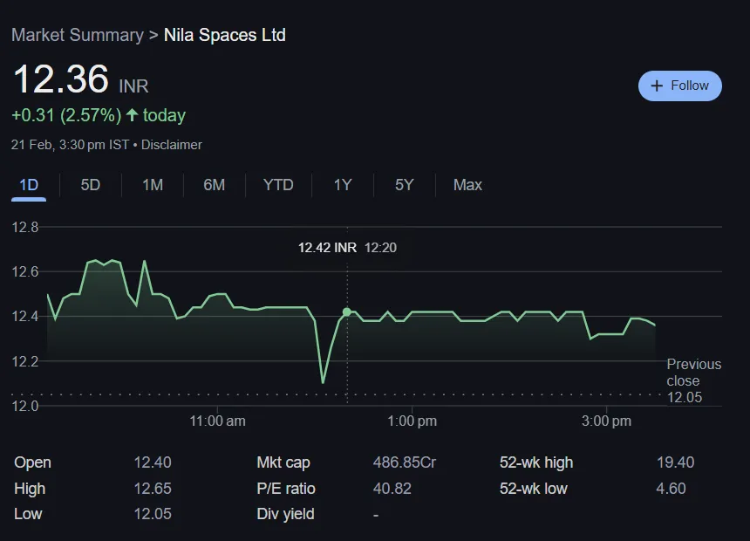Click the P/E ratio label

[x=286, y=489]
